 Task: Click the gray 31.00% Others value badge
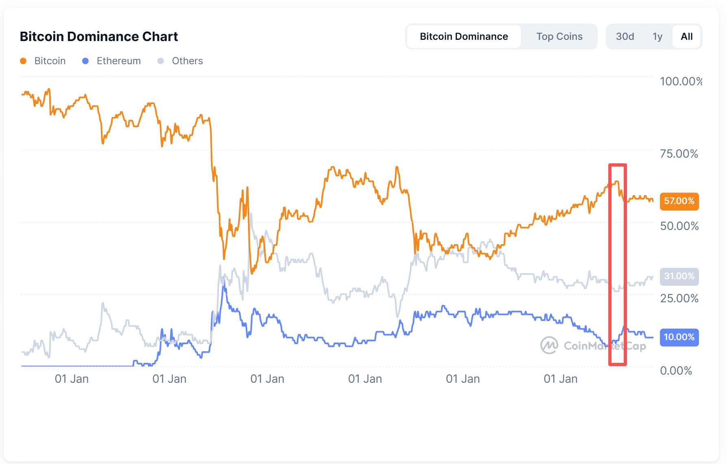tap(679, 276)
